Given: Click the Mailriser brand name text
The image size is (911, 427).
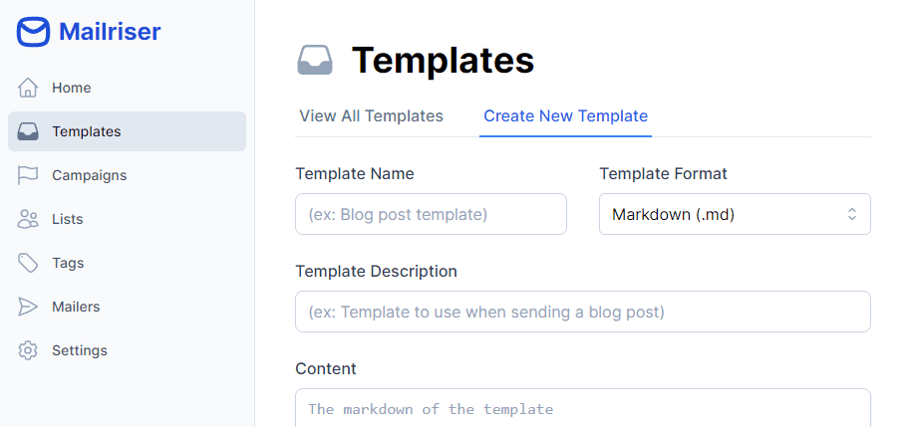Looking at the screenshot, I should [x=110, y=32].
